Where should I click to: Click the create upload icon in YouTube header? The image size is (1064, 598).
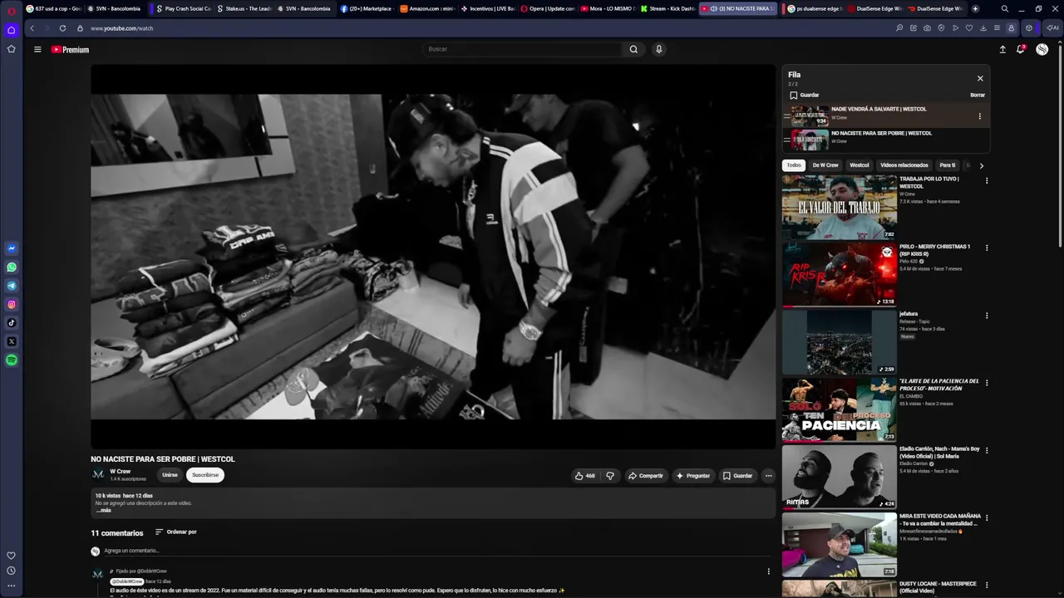coord(1002,49)
